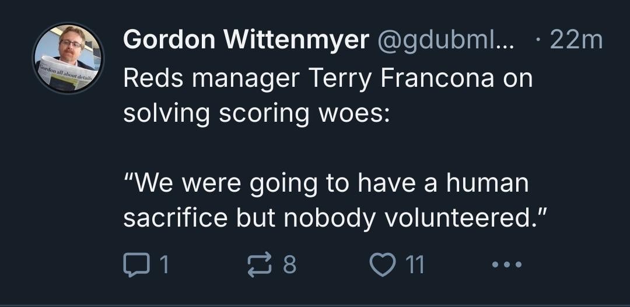Screen dimensions: 630x307
Task: Click the Gordon Wittenmyer display name
Action: coord(246,40)
